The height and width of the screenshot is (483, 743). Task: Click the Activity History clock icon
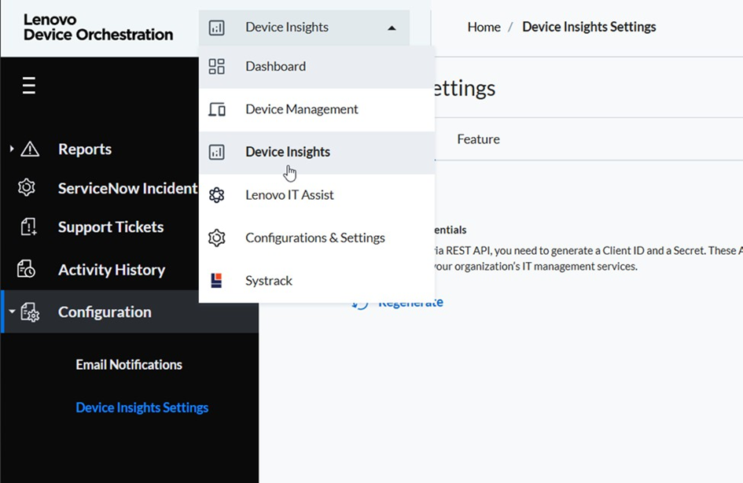[27, 270]
